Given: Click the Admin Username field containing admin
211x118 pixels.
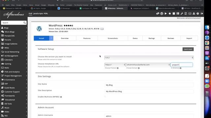Looking at the screenshot, I should point(149,116).
